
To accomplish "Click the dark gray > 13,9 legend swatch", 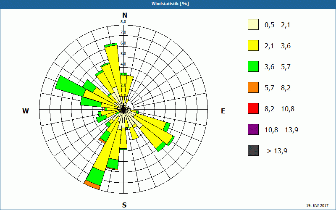I will pyautogui.click(x=253, y=150).
